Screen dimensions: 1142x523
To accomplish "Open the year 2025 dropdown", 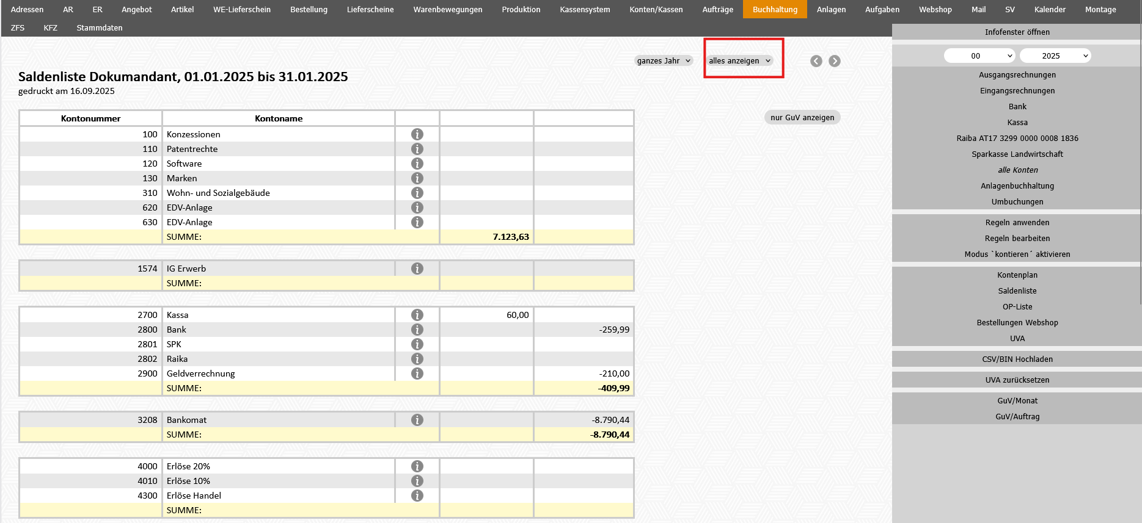I will (x=1055, y=56).
